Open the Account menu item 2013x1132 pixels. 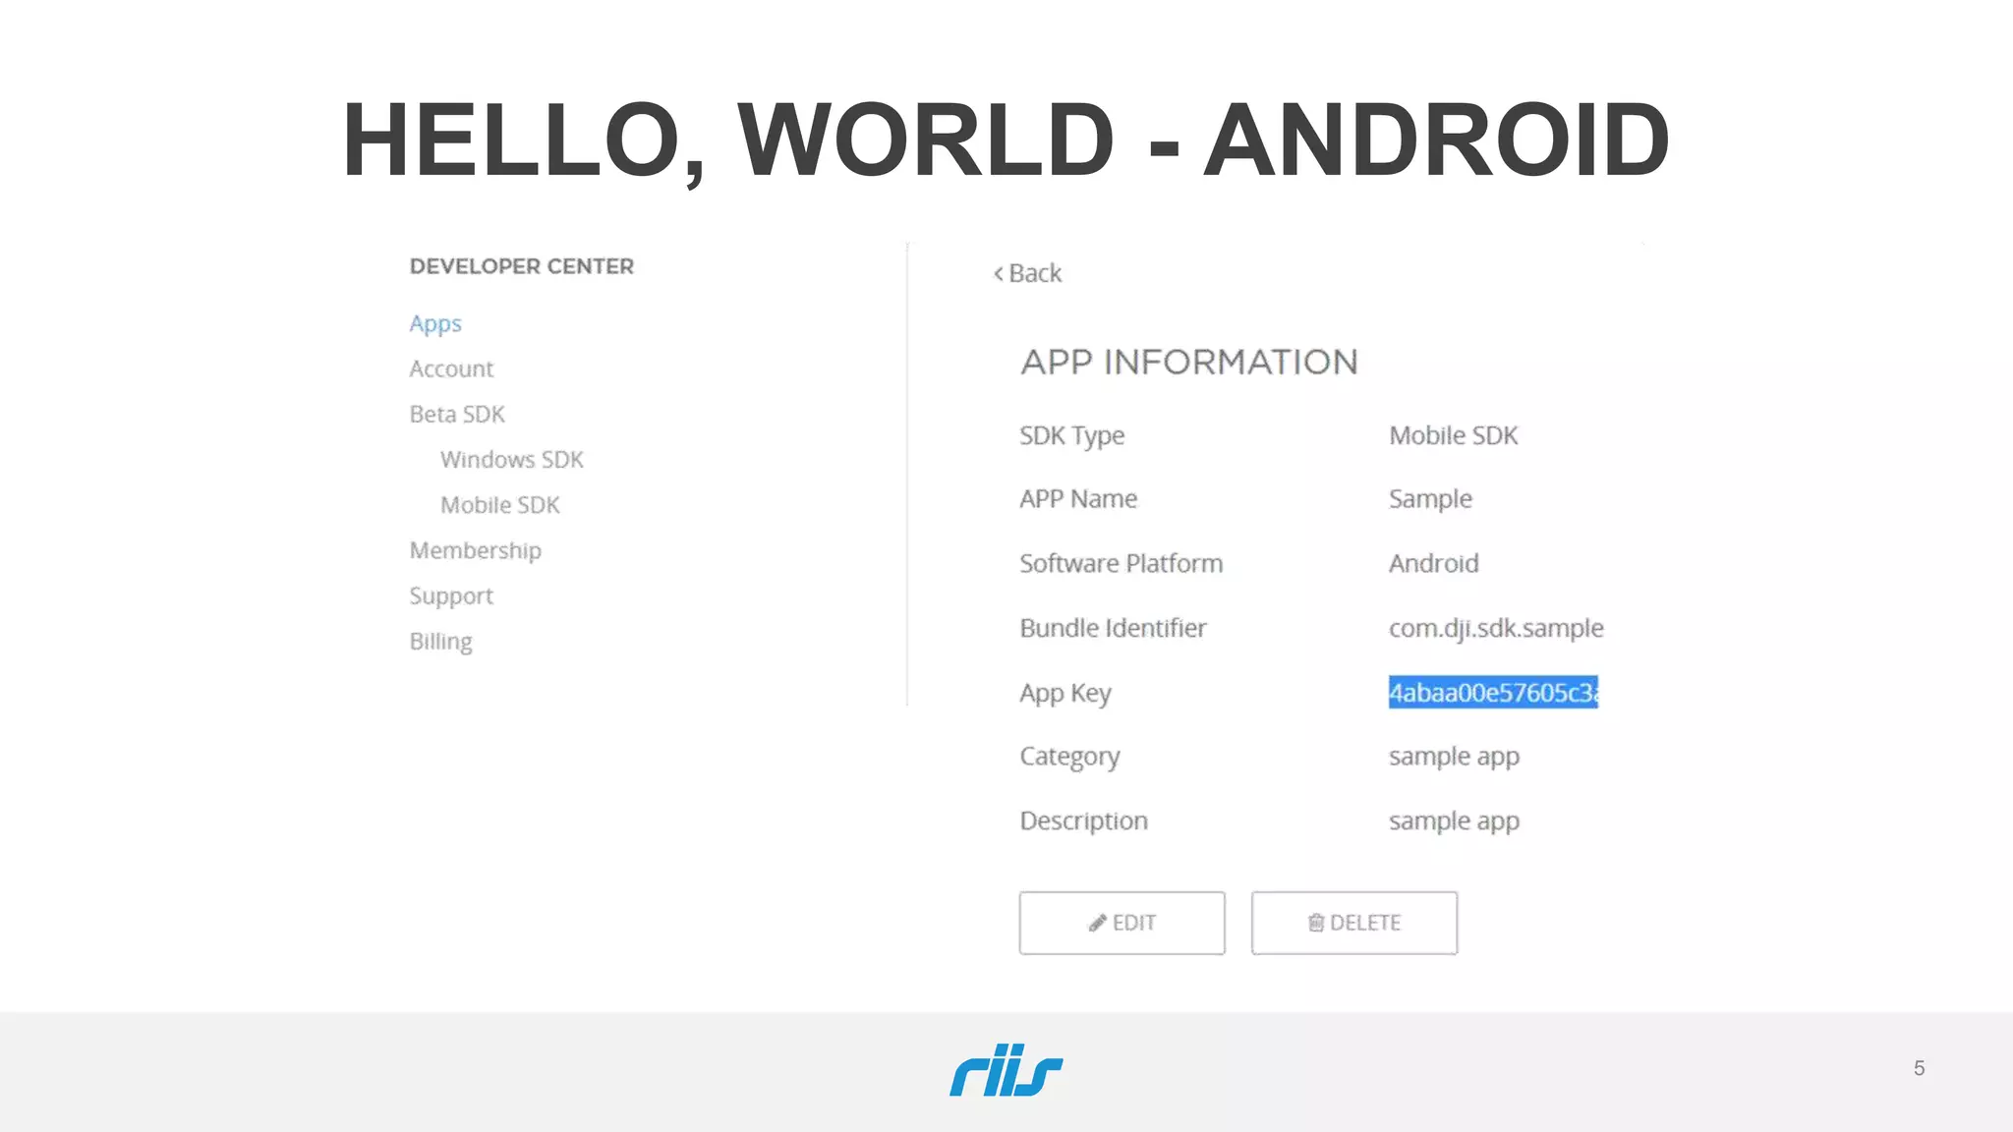click(451, 368)
